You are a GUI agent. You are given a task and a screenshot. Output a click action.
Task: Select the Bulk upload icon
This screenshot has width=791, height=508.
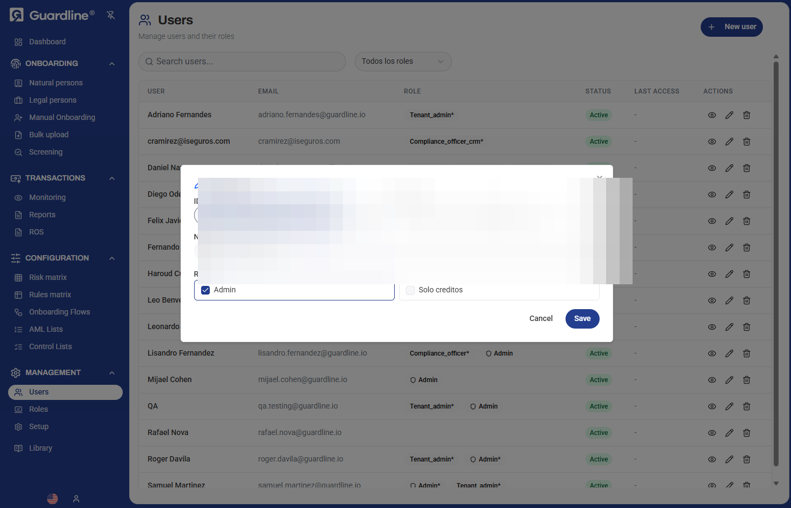click(18, 135)
